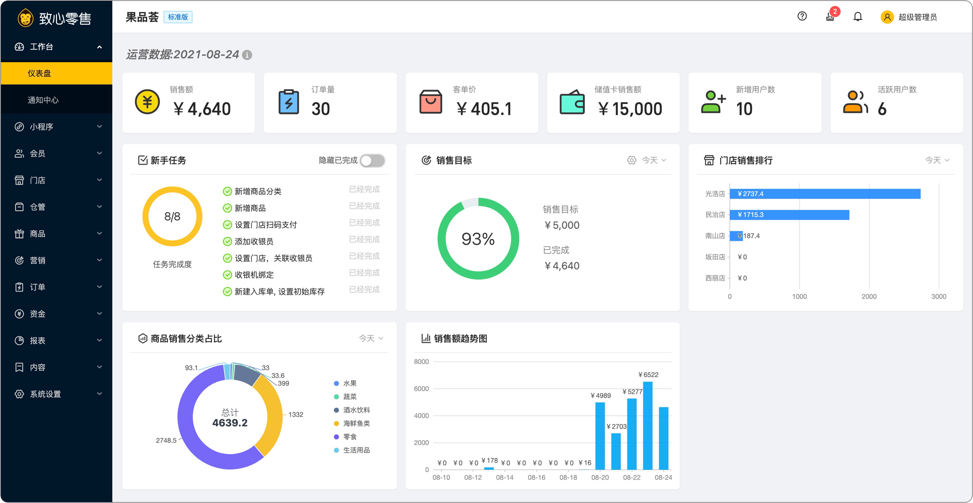Click the 报表 pie chart sidebar icon
The width and height of the screenshot is (973, 503).
(19, 340)
